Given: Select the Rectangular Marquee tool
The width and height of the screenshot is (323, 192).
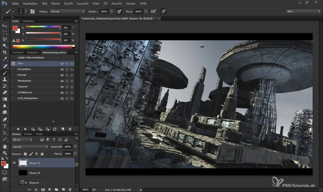Looking at the screenshot, I should (x=5, y=33).
